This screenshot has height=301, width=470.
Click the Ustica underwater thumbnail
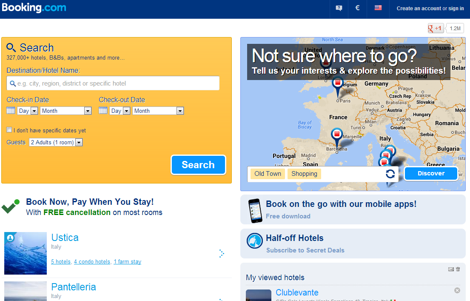26,253
